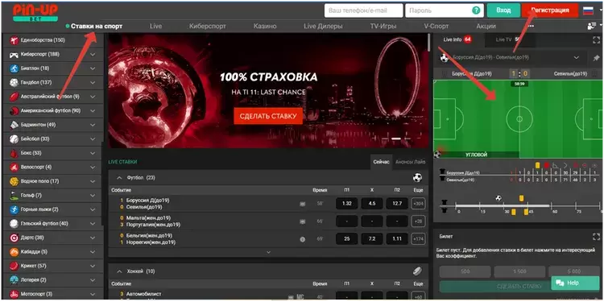The height and width of the screenshot is (302, 604).
Task: Select draw odds 4.5
Action: (x=372, y=204)
